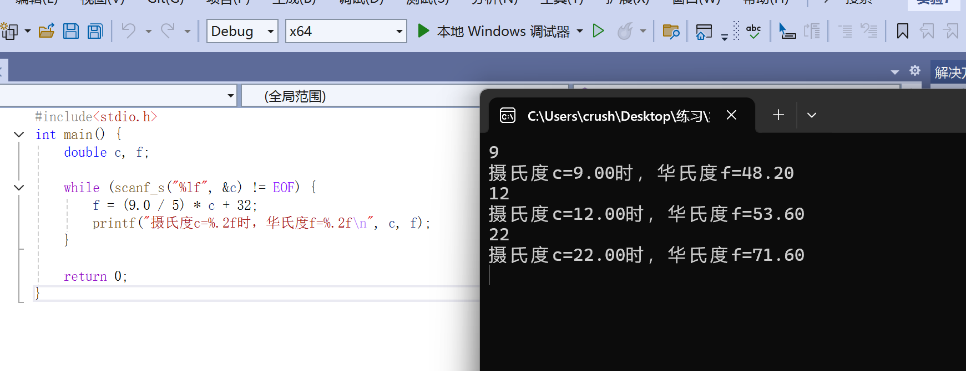966x371 pixels.
Task: Click the parameter info icon
Action: (812, 31)
